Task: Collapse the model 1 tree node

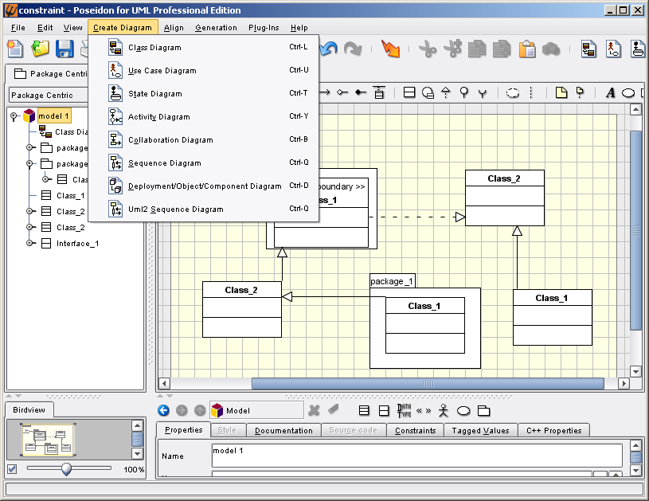Action: click(x=14, y=116)
